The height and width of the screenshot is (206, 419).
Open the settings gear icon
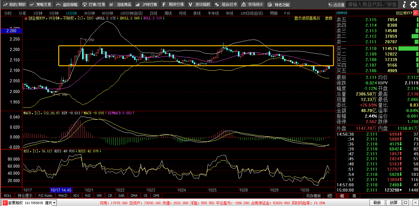[413, 5]
